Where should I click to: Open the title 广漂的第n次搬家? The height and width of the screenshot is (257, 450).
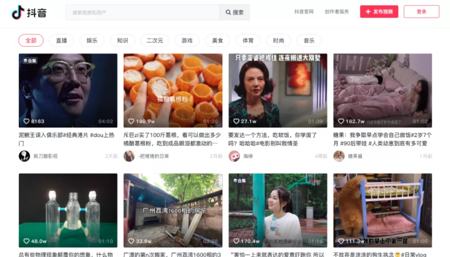172,254
